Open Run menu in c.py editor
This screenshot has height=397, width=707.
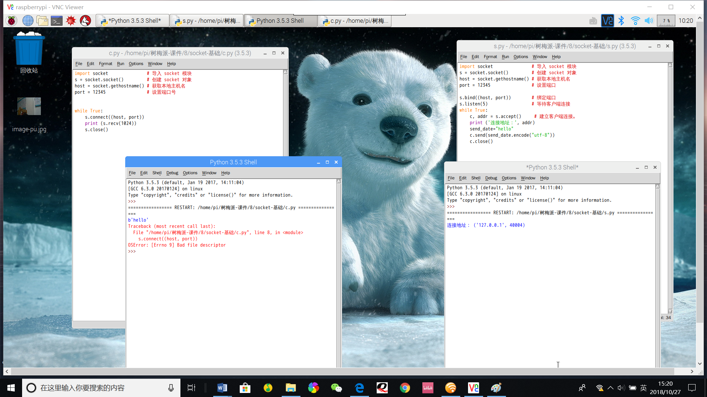[120, 64]
